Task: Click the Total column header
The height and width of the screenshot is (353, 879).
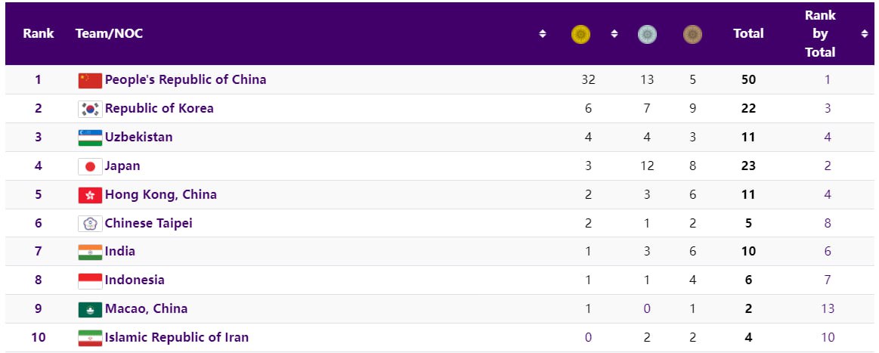Action: coord(748,34)
